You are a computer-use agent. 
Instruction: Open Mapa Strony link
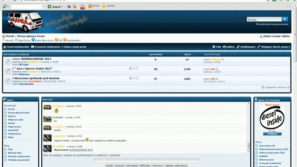(24, 40)
